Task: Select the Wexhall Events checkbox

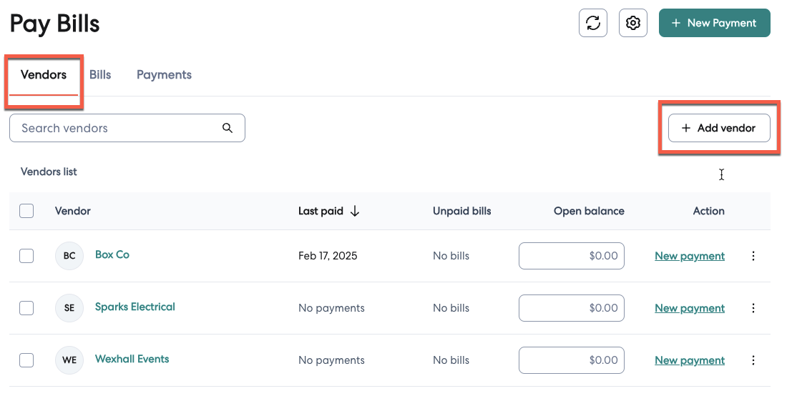Action: (26, 360)
